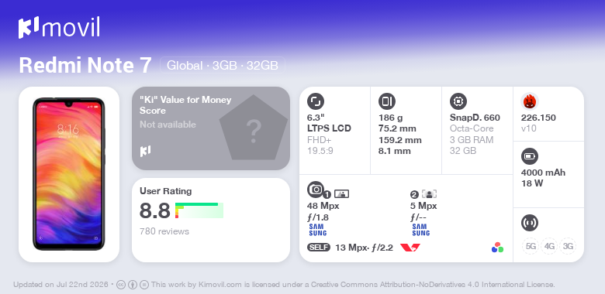
Task: Click the AnTuTu benchmark flame icon
Action: (530, 101)
